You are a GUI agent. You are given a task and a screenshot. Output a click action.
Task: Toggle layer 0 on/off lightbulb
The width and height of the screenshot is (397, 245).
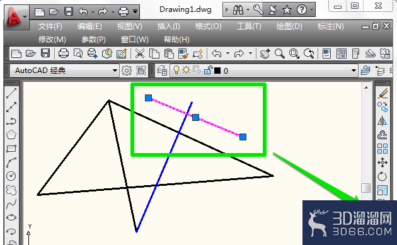[176, 70]
